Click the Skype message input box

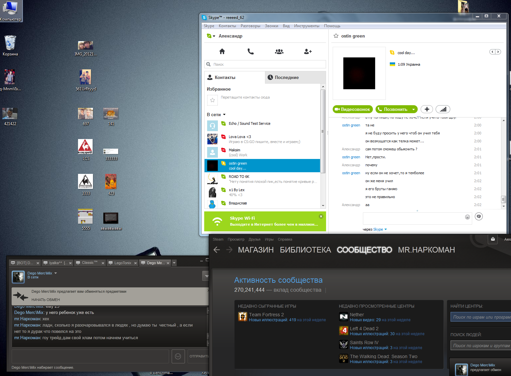417,218
